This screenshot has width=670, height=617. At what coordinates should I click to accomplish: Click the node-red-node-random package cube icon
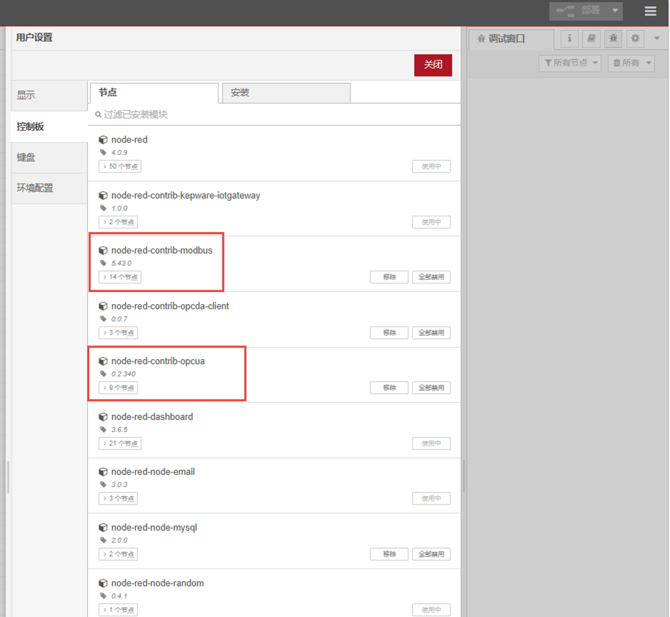pyautogui.click(x=103, y=584)
